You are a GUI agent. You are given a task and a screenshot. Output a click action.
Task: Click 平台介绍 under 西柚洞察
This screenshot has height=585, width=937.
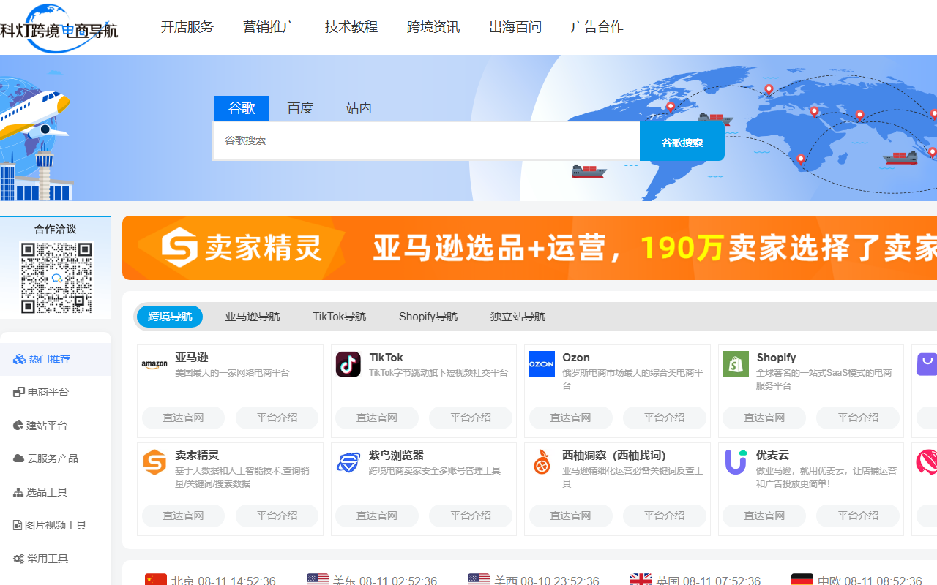click(664, 516)
